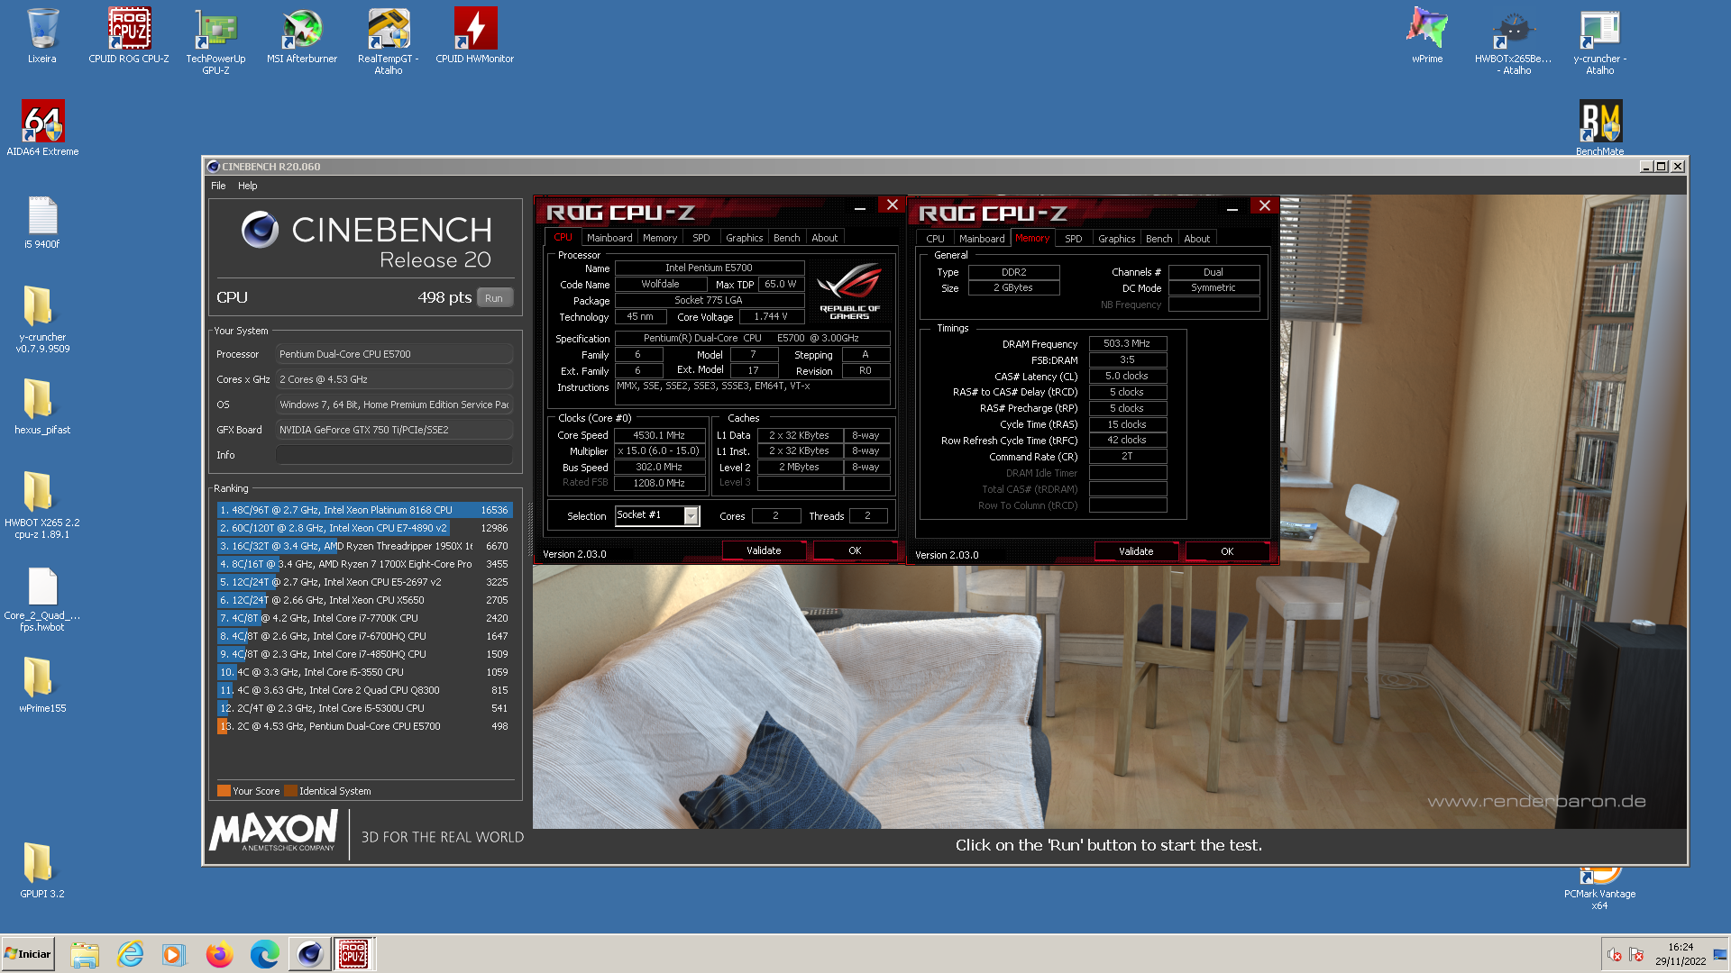The width and height of the screenshot is (1731, 973).
Task: Open the Lixeira recycle bin icon
Action: [x=42, y=36]
